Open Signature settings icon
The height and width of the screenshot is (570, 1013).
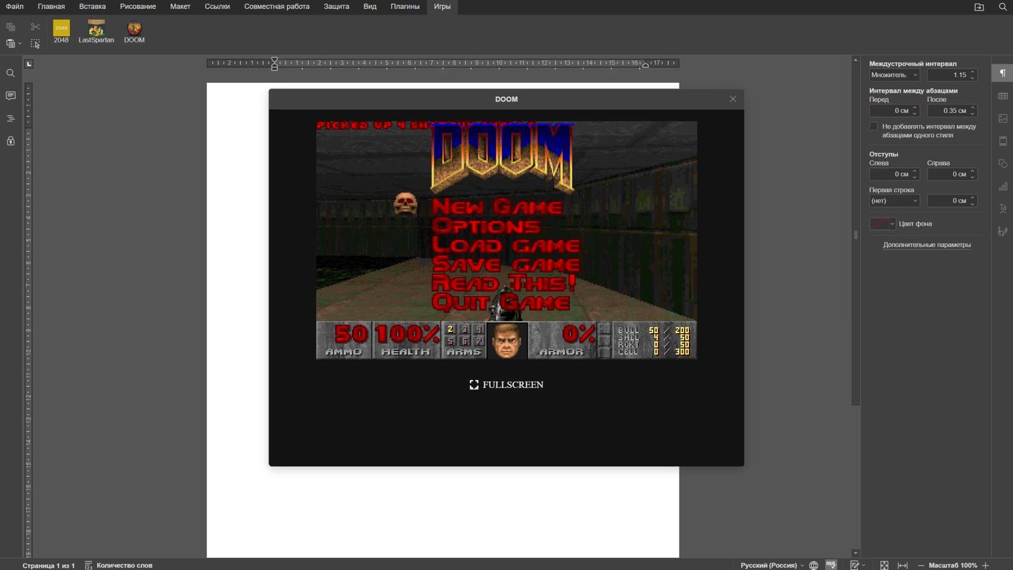[x=1003, y=232]
